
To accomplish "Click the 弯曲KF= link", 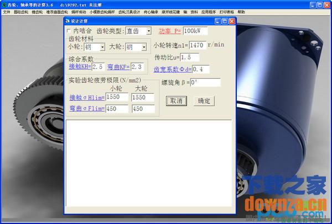I will (x=118, y=67).
